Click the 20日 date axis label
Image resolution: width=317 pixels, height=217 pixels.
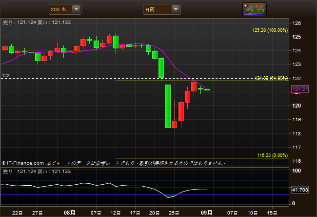(x=154, y=213)
